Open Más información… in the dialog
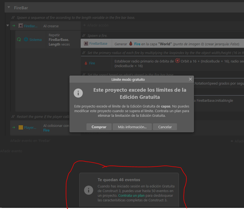Viewport: 244px width, 209px height. click(x=132, y=127)
